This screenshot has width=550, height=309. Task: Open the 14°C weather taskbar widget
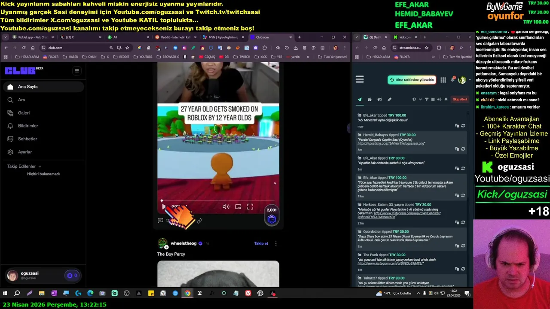pos(393,294)
